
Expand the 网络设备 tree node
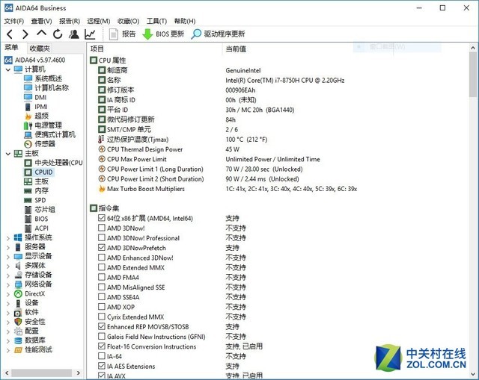(8, 284)
